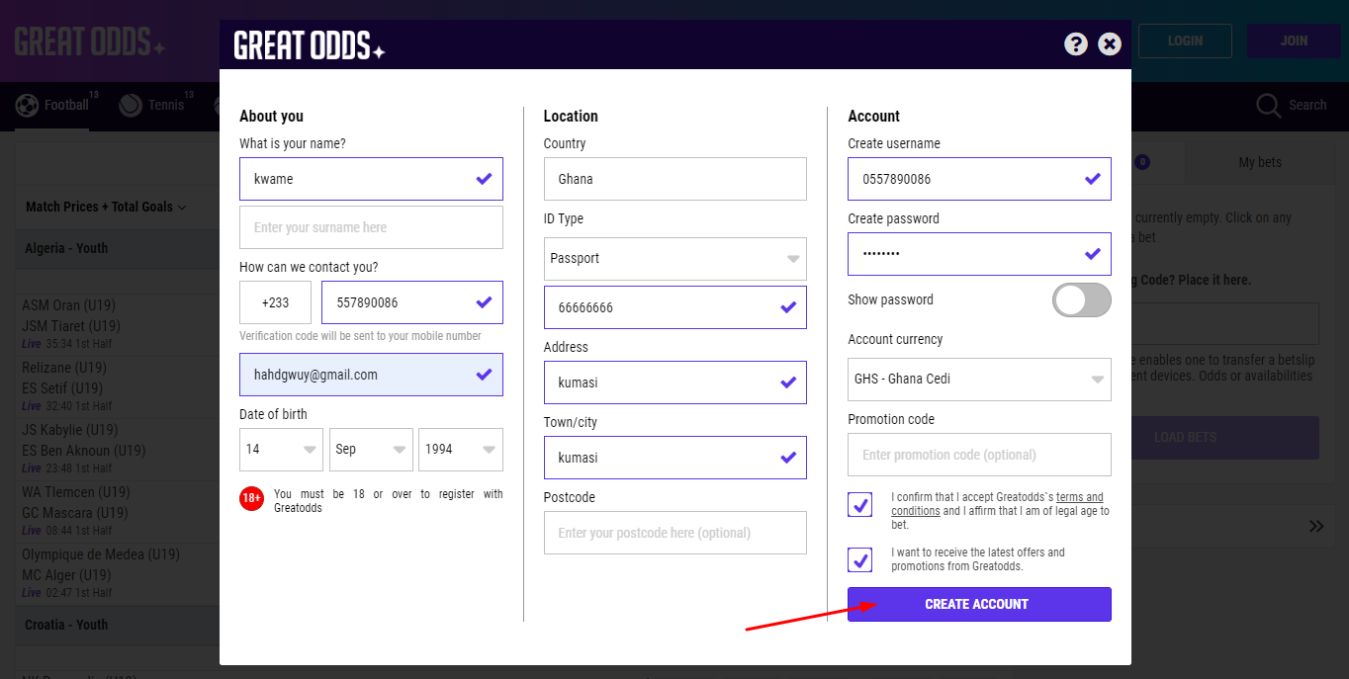Expand Match Prices + Total Goals selector
Screen dimensions: 1349x679
click(106, 207)
